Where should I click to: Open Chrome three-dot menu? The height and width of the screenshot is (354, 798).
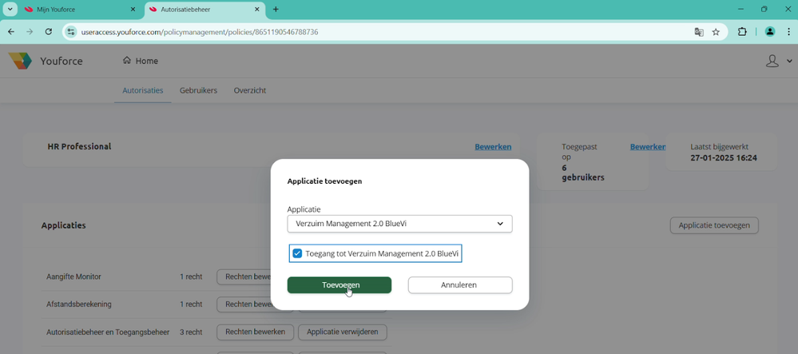pos(788,32)
